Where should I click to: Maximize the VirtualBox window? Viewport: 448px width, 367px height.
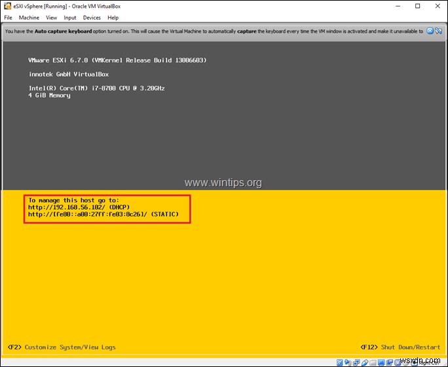(417, 6)
